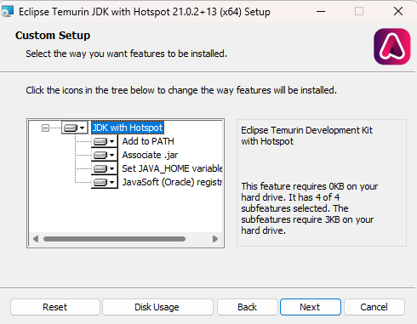Select the JDK with Hotspot tree item
Screen dimensions: 417x324
coord(128,128)
